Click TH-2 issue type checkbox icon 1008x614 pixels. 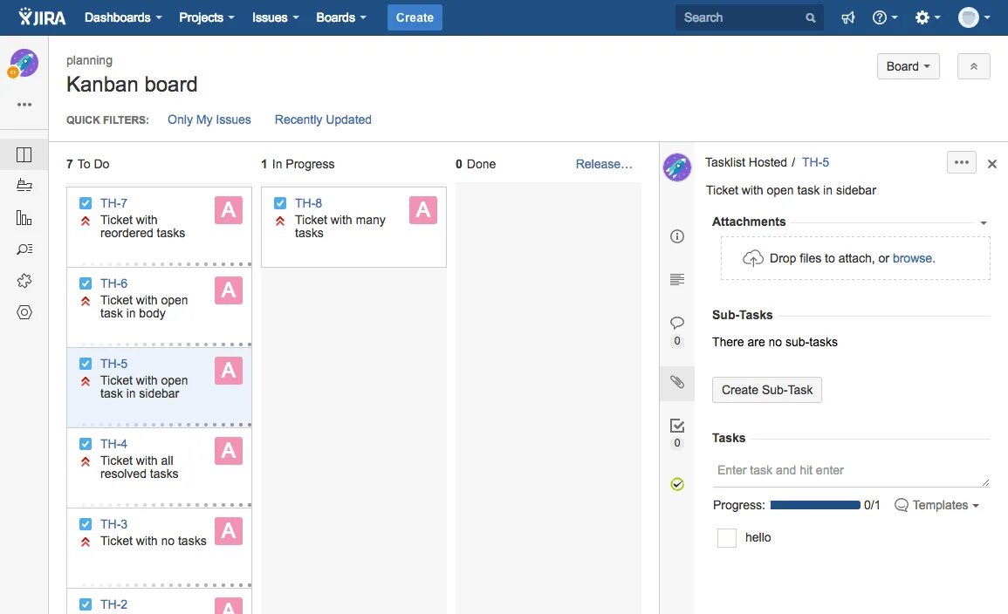point(86,604)
